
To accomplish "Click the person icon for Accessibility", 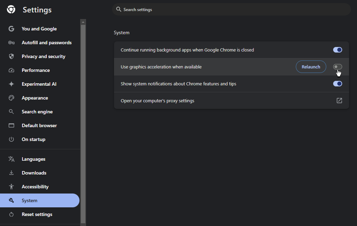I will click(x=11, y=187).
